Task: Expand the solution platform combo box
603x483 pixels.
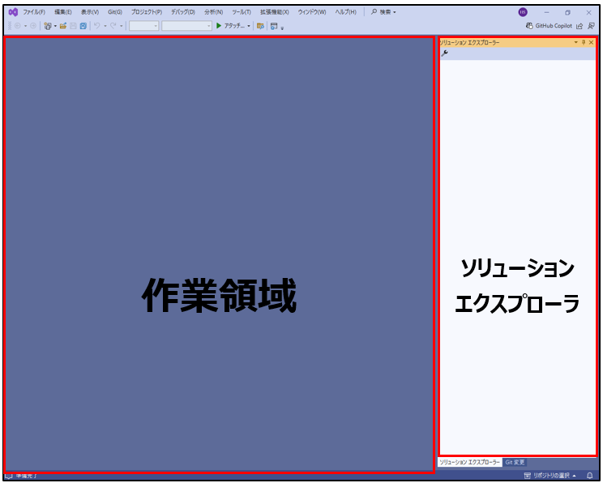Action: (x=186, y=26)
